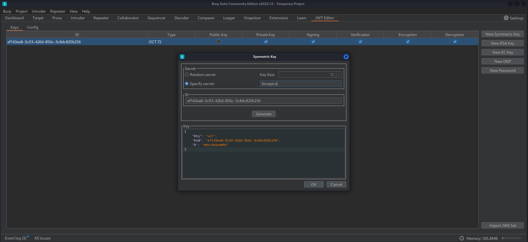This screenshot has height=242, width=528.
Task: Click the Settings gear icon
Action: (x=506, y=18)
